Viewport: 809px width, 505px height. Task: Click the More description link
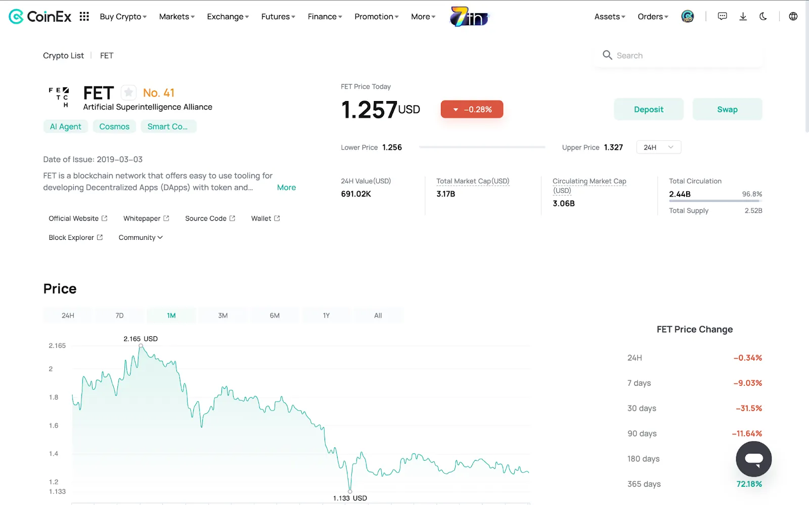[x=286, y=187]
